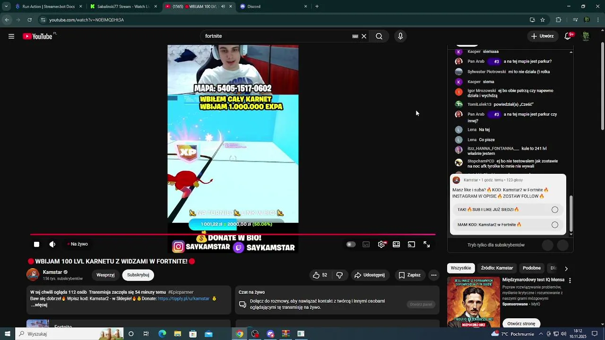Screen dimensions: 605x340
Task: Dislike the live stream
Action: point(339,275)
